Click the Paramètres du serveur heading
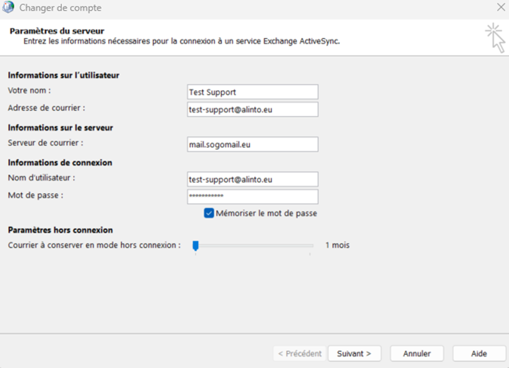The width and height of the screenshot is (509, 368). (x=57, y=31)
